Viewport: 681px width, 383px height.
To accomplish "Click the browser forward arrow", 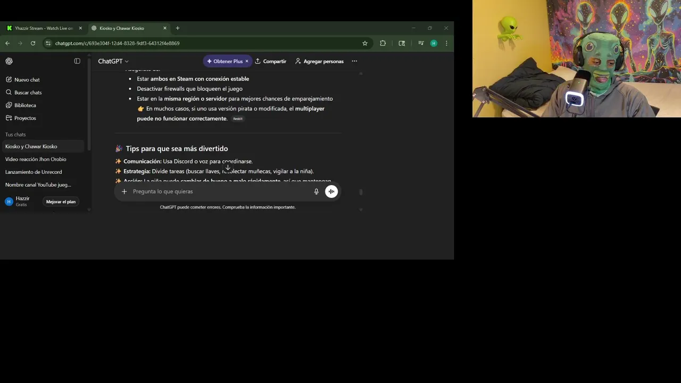I will pyautogui.click(x=20, y=43).
